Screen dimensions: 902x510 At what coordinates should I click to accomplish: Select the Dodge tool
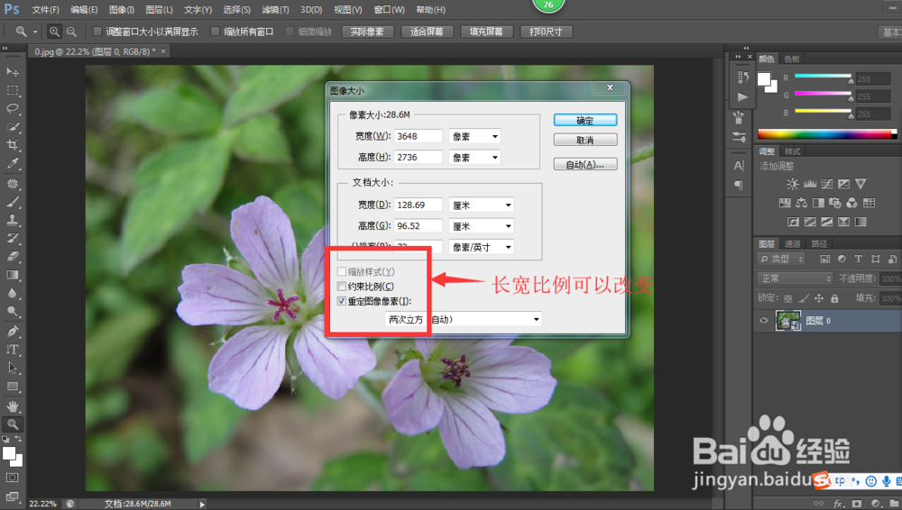(13, 312)
